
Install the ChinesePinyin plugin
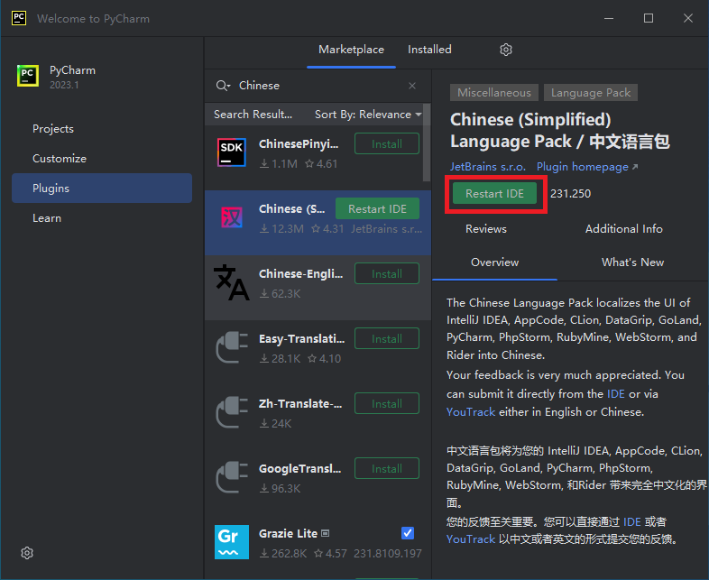(x=387, y=143)
